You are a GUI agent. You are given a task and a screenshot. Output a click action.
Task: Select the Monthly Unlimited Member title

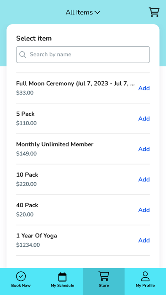(x=55, y=144)
